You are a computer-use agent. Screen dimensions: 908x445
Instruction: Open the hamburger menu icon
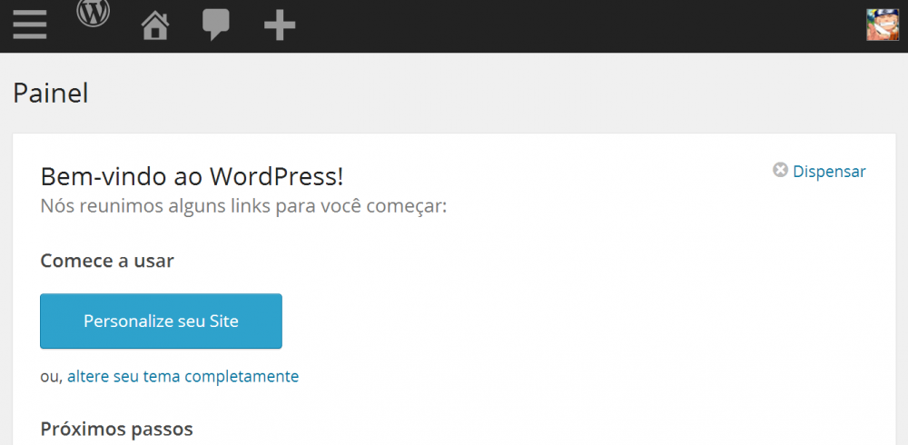pyautogui.click(x=30, y=25)
